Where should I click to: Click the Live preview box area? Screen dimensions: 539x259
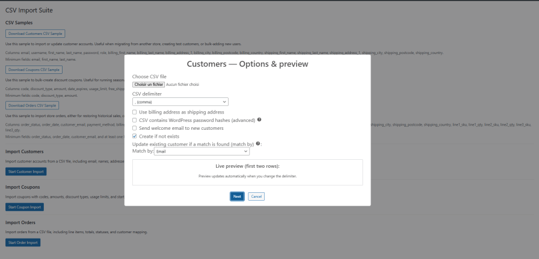(247, 172)
